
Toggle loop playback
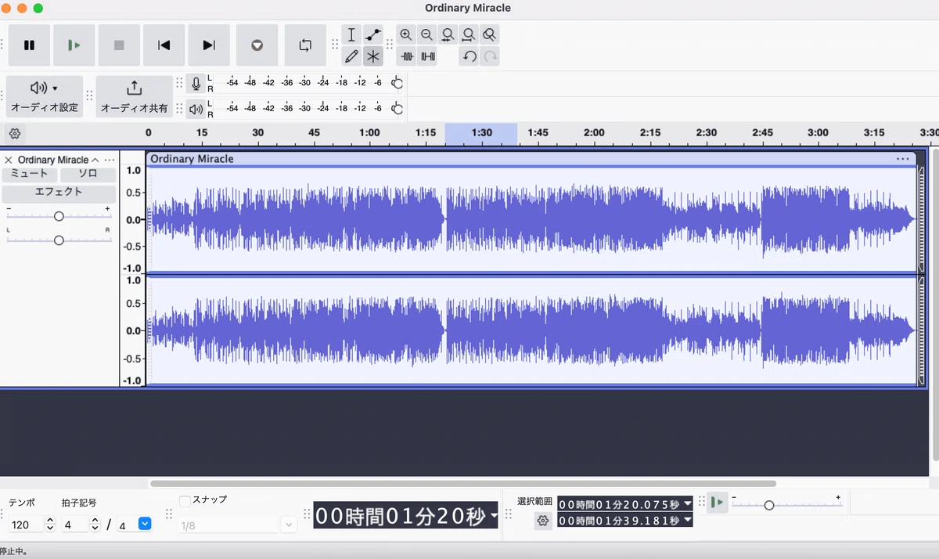point(305,45)
